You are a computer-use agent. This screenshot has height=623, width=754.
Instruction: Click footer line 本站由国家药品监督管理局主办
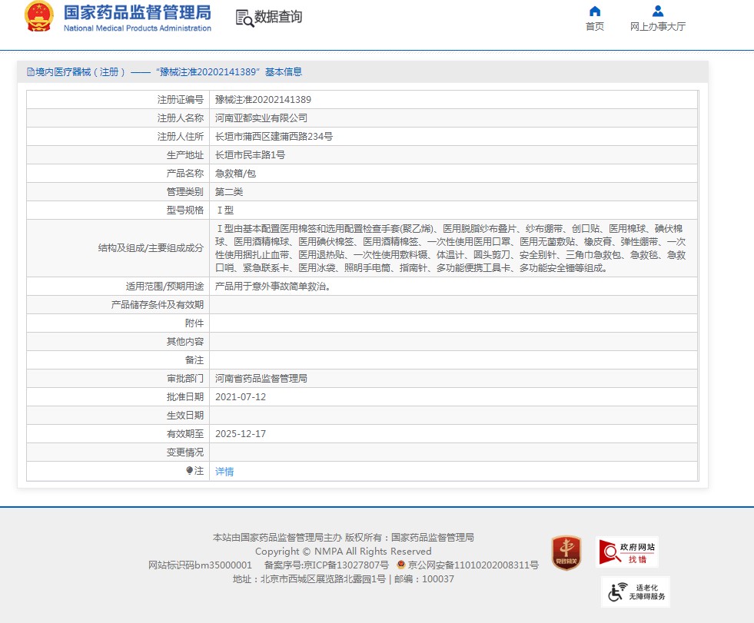pos(277,538)
